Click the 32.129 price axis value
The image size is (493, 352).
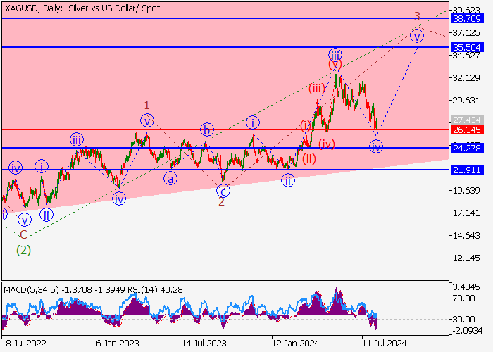coord(466,77)
